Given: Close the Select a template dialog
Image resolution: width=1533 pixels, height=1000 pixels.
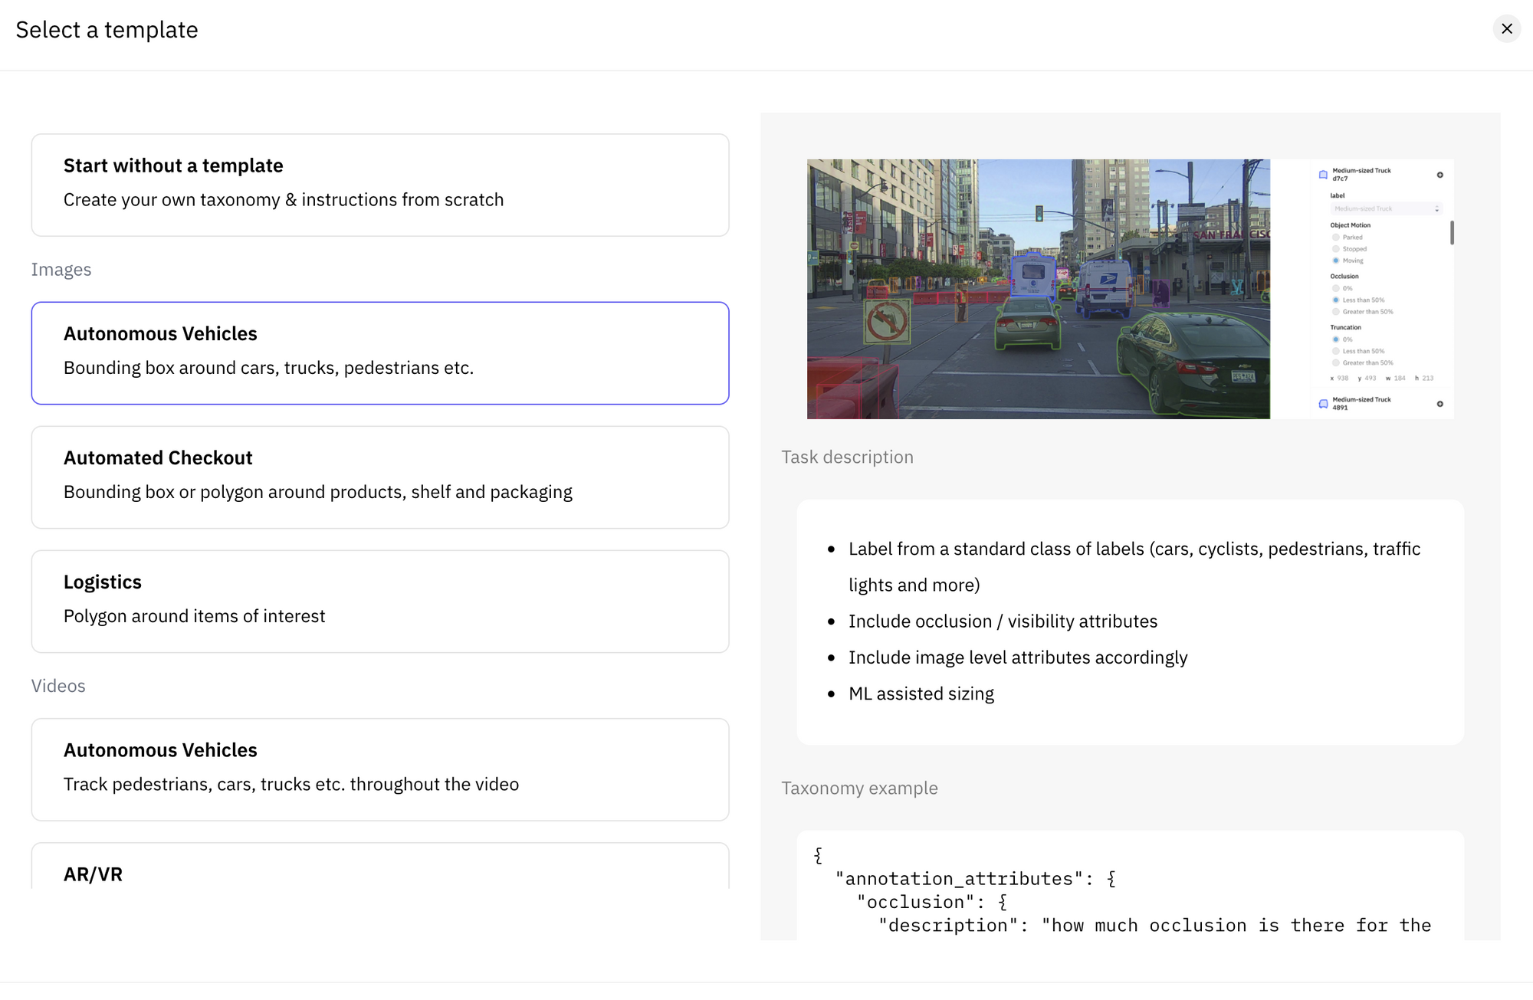Looking at the screenshot, I should pos(1506,29).
